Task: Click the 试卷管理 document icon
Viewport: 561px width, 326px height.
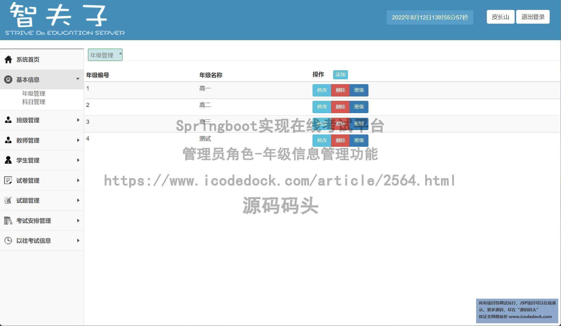Action: coord(8,180)
